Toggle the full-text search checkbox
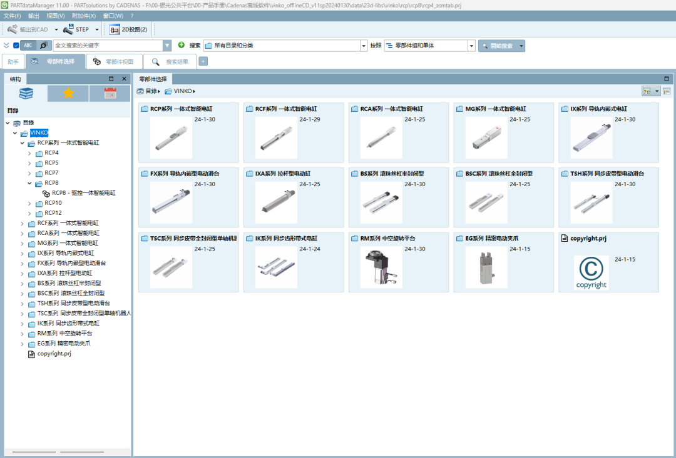Viewport: 676px width, 458px height. click(x=16, y=45)
